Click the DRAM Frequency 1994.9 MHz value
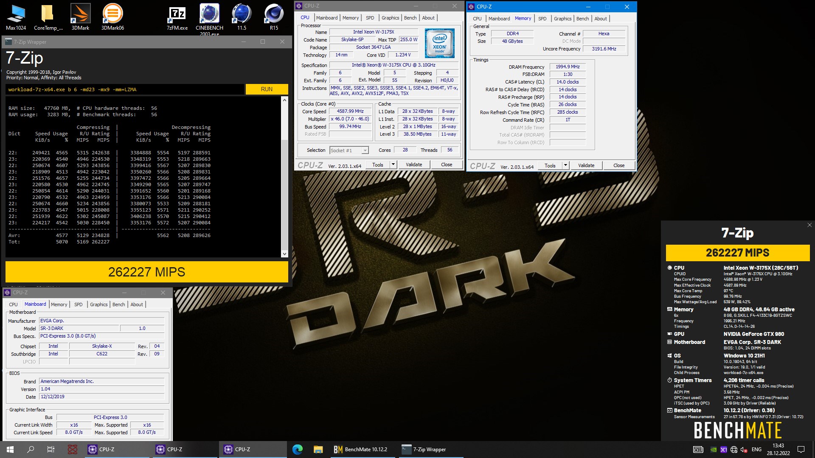Viewport: 815px width, 458px height. (x=568, y=67)
